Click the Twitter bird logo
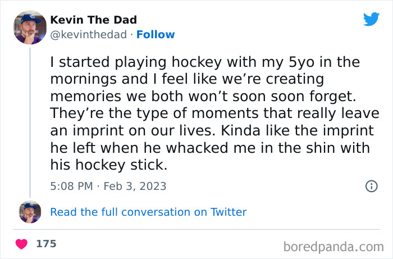 [x=371, y=19]
